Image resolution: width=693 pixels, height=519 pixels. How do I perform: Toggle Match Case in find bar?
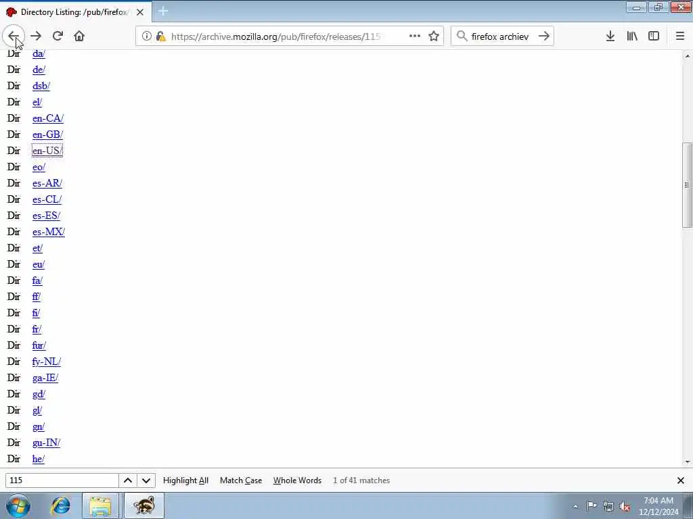point(241,480)
